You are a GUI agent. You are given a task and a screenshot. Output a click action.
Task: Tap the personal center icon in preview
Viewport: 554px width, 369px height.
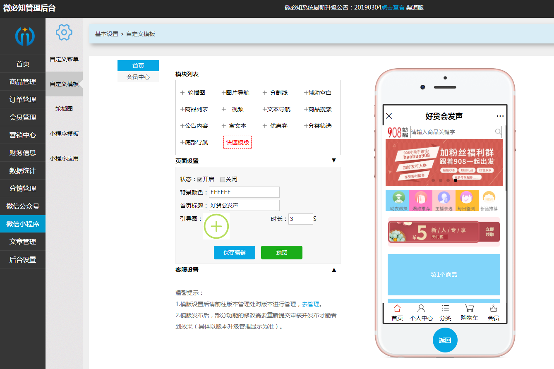[x=421, y=309]
